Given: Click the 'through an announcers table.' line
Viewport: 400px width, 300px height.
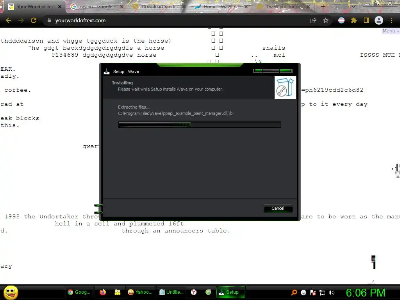Looking at the screenshot, I should pyautogui.click(x=176, y=230).
